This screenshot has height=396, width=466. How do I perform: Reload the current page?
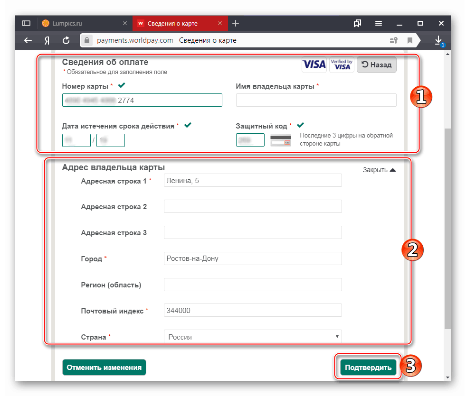[x=66, y=40]
